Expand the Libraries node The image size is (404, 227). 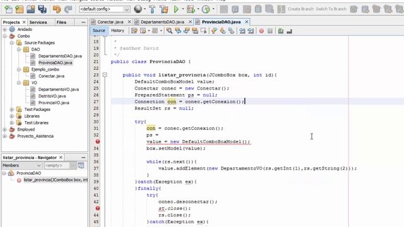(11, 116)
